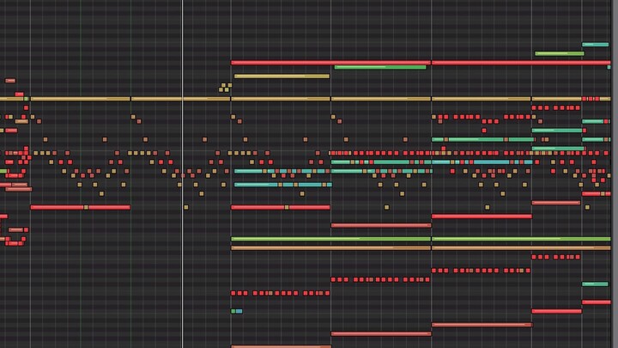Select the first long green note in the lower half
The image size is (618, 348).
pyautogui.click(x=330, y=239)
